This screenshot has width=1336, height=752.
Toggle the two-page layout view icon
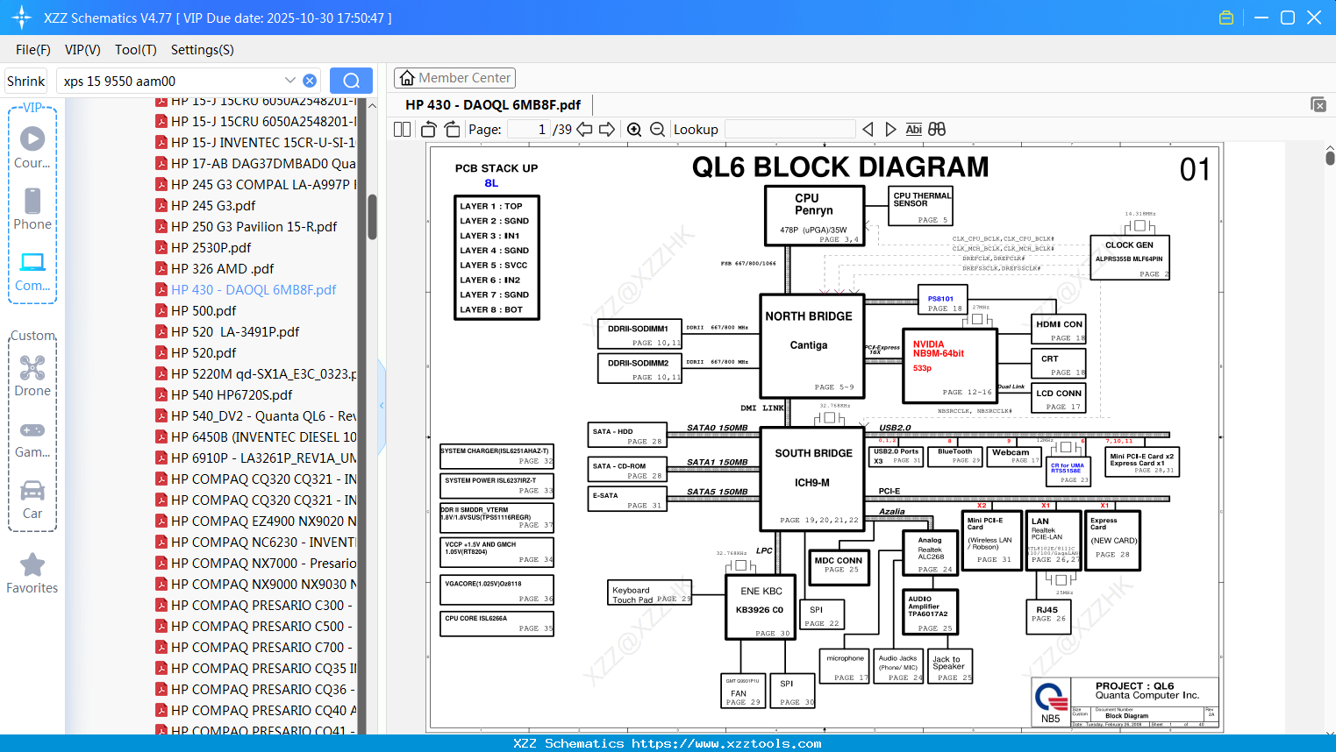tap(403, 130)
